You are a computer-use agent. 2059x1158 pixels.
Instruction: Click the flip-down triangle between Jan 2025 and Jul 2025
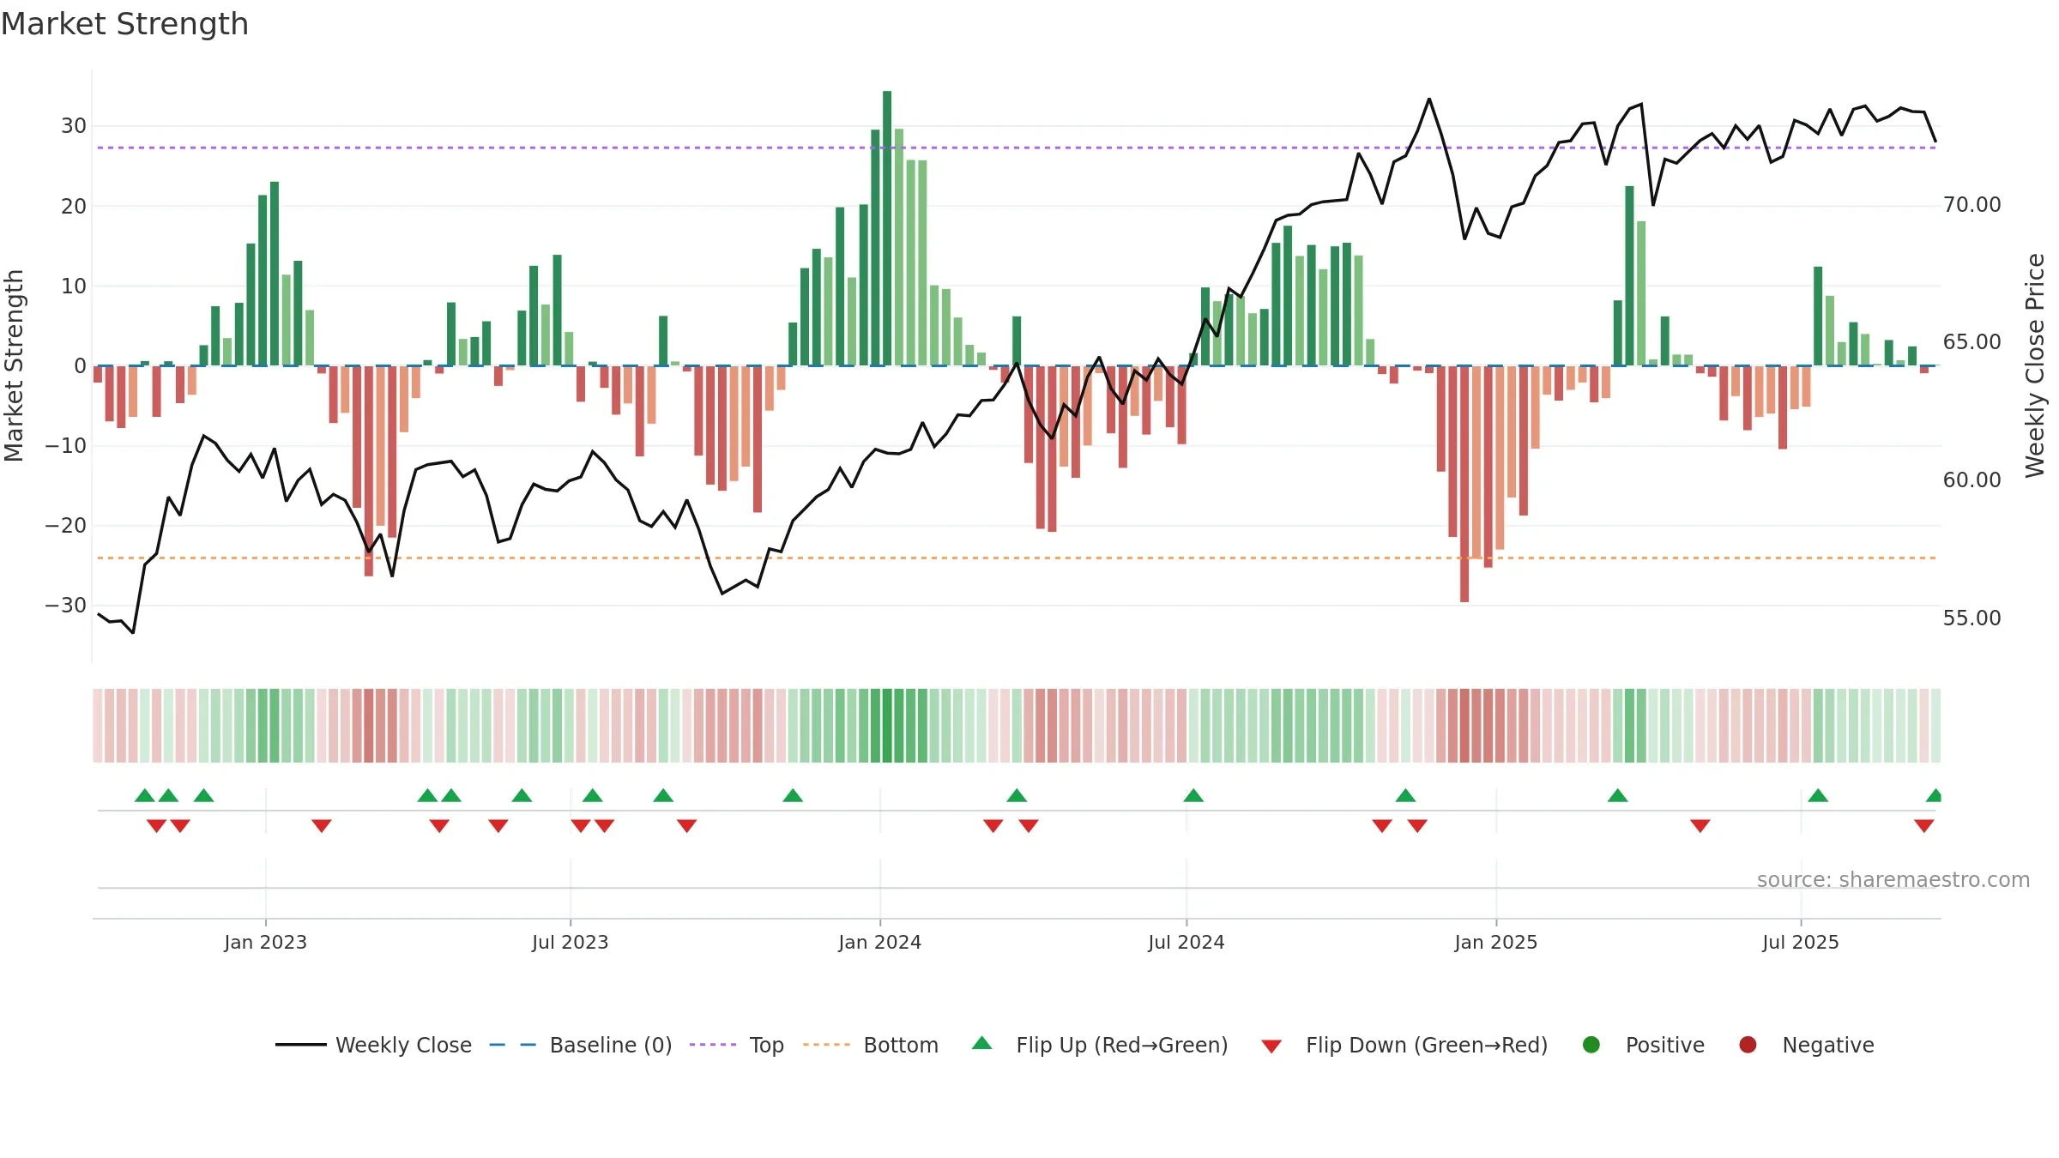(x=1700, y=826)
